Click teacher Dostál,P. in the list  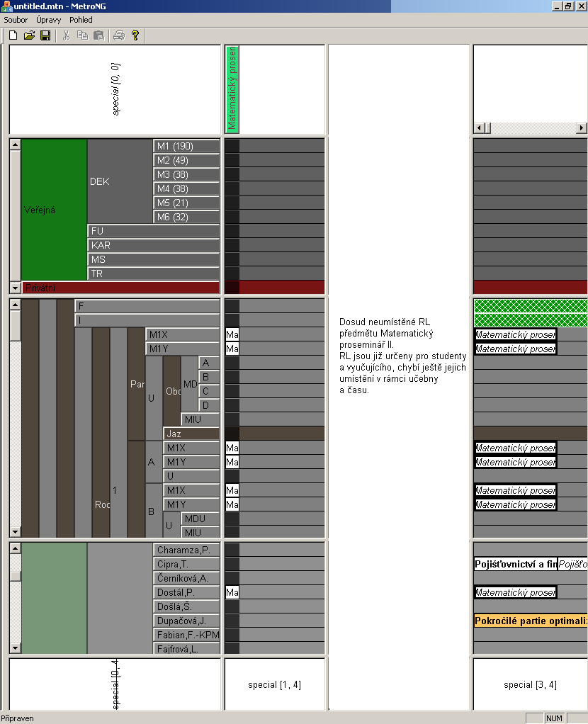pyautogui.click(x=186, y=592)
